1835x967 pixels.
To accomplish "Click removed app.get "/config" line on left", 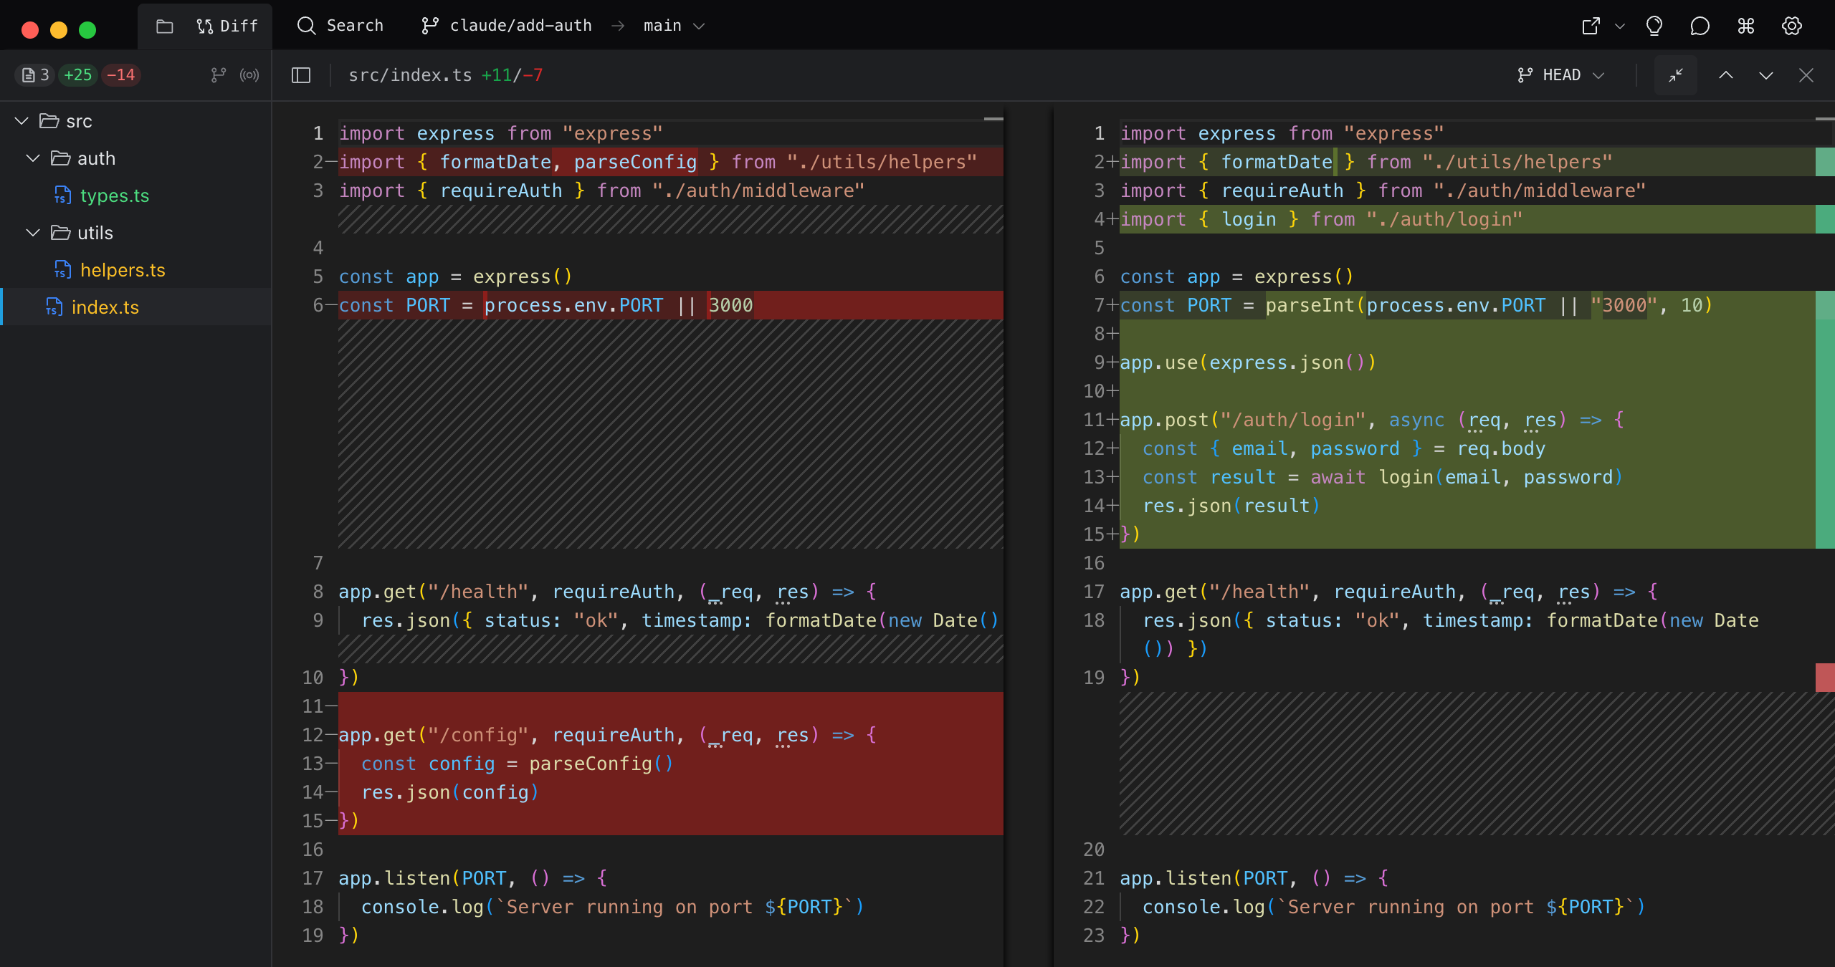I will (x=670, y=735).
